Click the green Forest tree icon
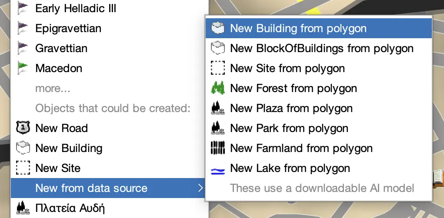The image size is (444, 218). [x=217, y=89]
